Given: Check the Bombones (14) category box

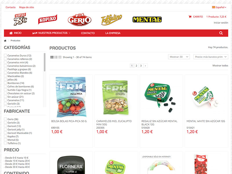Looking at the screenshot, I should point(5,83).
